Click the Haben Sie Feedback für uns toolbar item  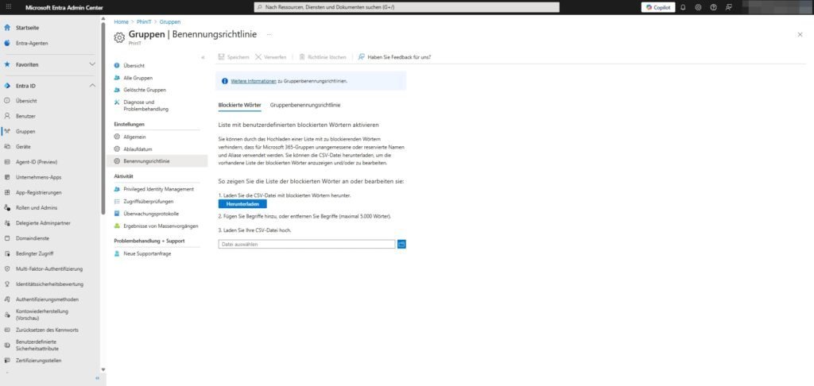(x=394, y=57)
